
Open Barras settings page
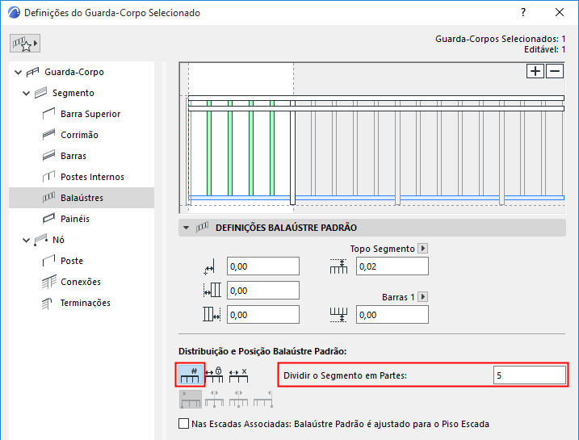tap(73, 156)
